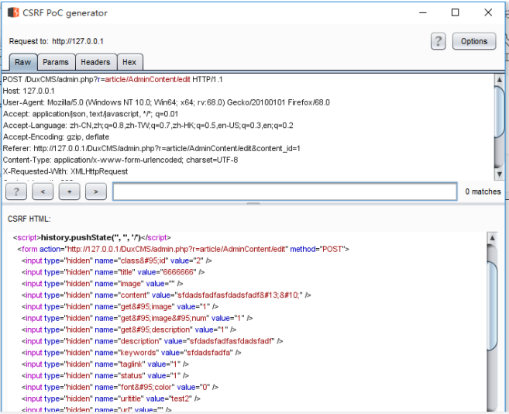Close the CSRF PoC generator window
Viewport: 509px width, 414px height.
tap(488, 12)
